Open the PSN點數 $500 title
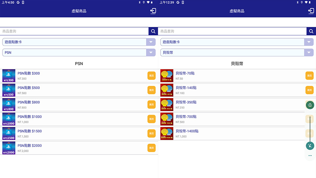Image resolution: width=316 pixels, height=178 pixels. point(29,88)
